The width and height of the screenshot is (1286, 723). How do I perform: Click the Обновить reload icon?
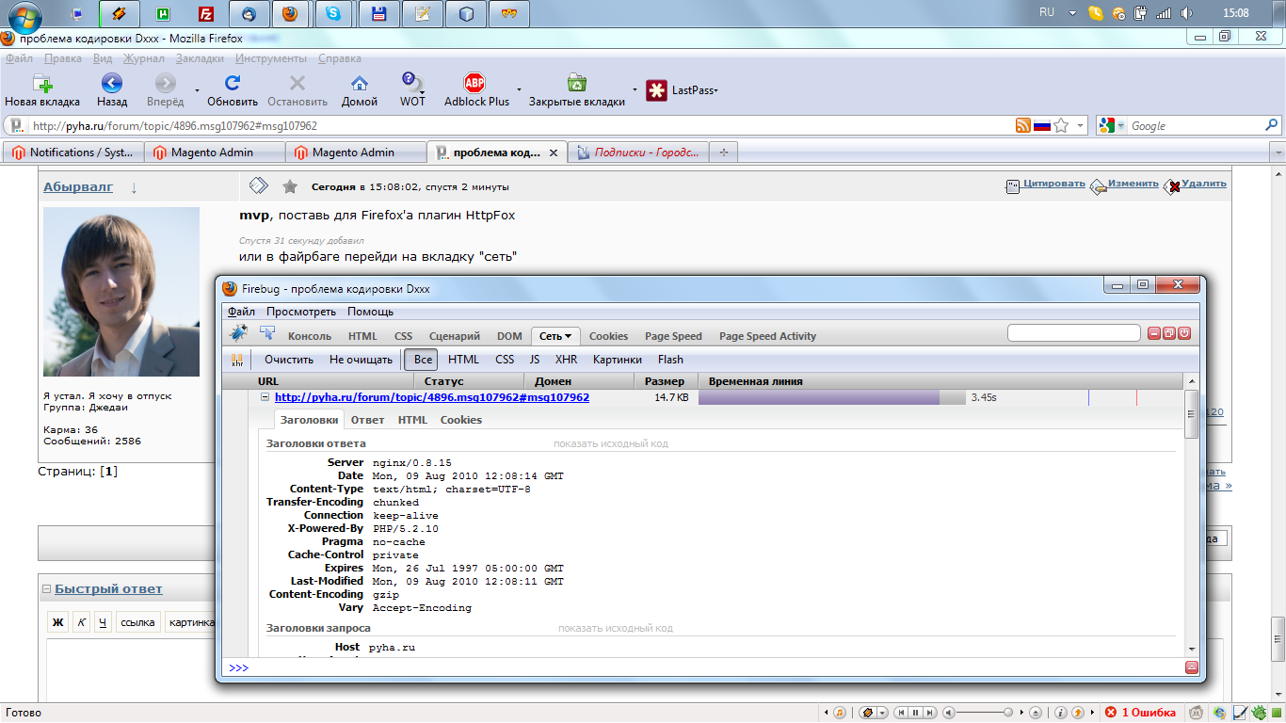pyautogui.click(x=232, y=83)
